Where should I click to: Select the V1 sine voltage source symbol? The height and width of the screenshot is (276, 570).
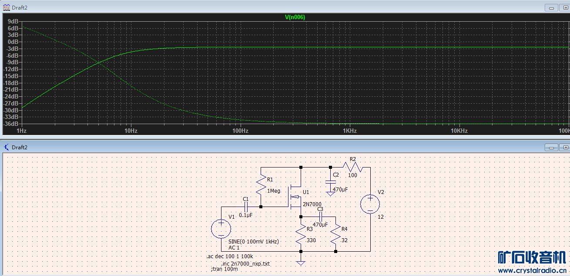[221, 229]
